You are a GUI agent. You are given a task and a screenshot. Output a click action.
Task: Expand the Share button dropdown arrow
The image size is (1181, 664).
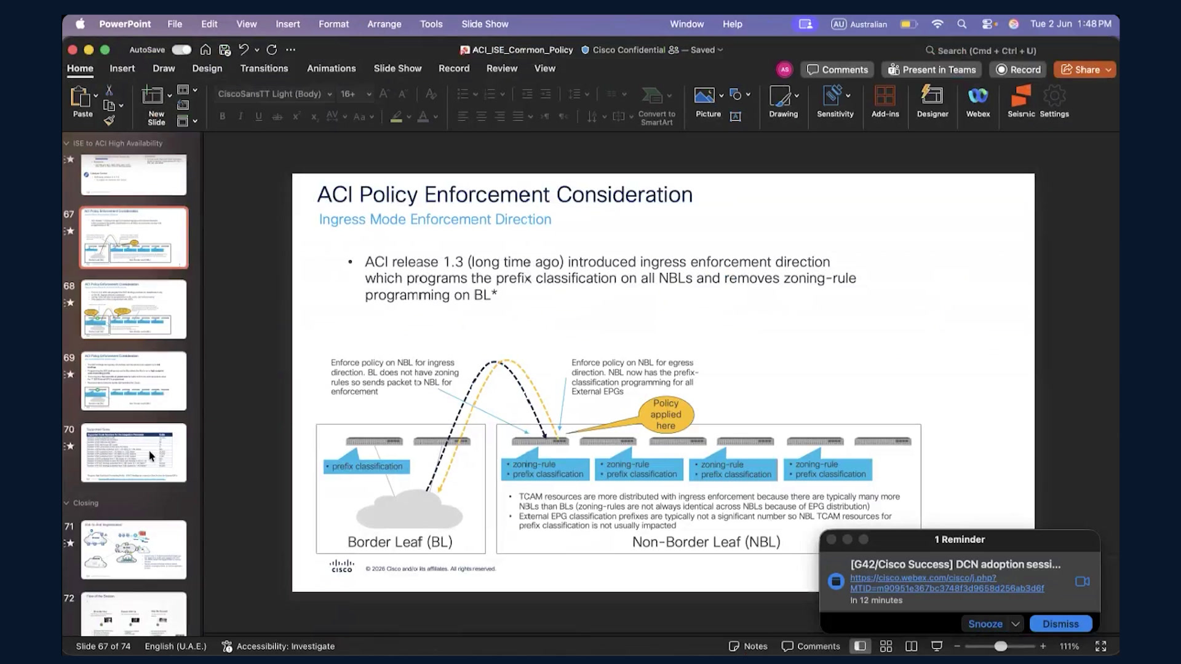pos(1108,70)
